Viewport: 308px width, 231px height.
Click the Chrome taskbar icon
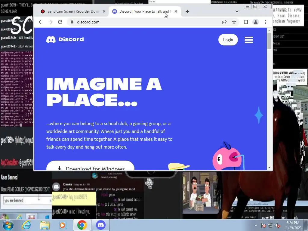[x=82, y=225]
